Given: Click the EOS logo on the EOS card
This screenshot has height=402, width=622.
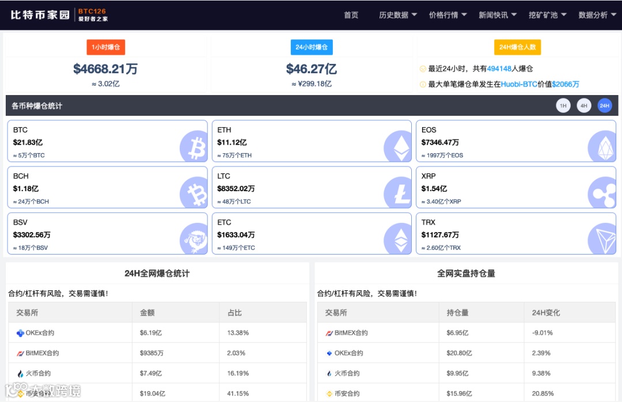Looking at the screenshot, I should [x=602, y=147].
